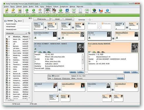Screen dimensions: 144x110
Task: Select the Jan RAK card
Action: [99, 36]
